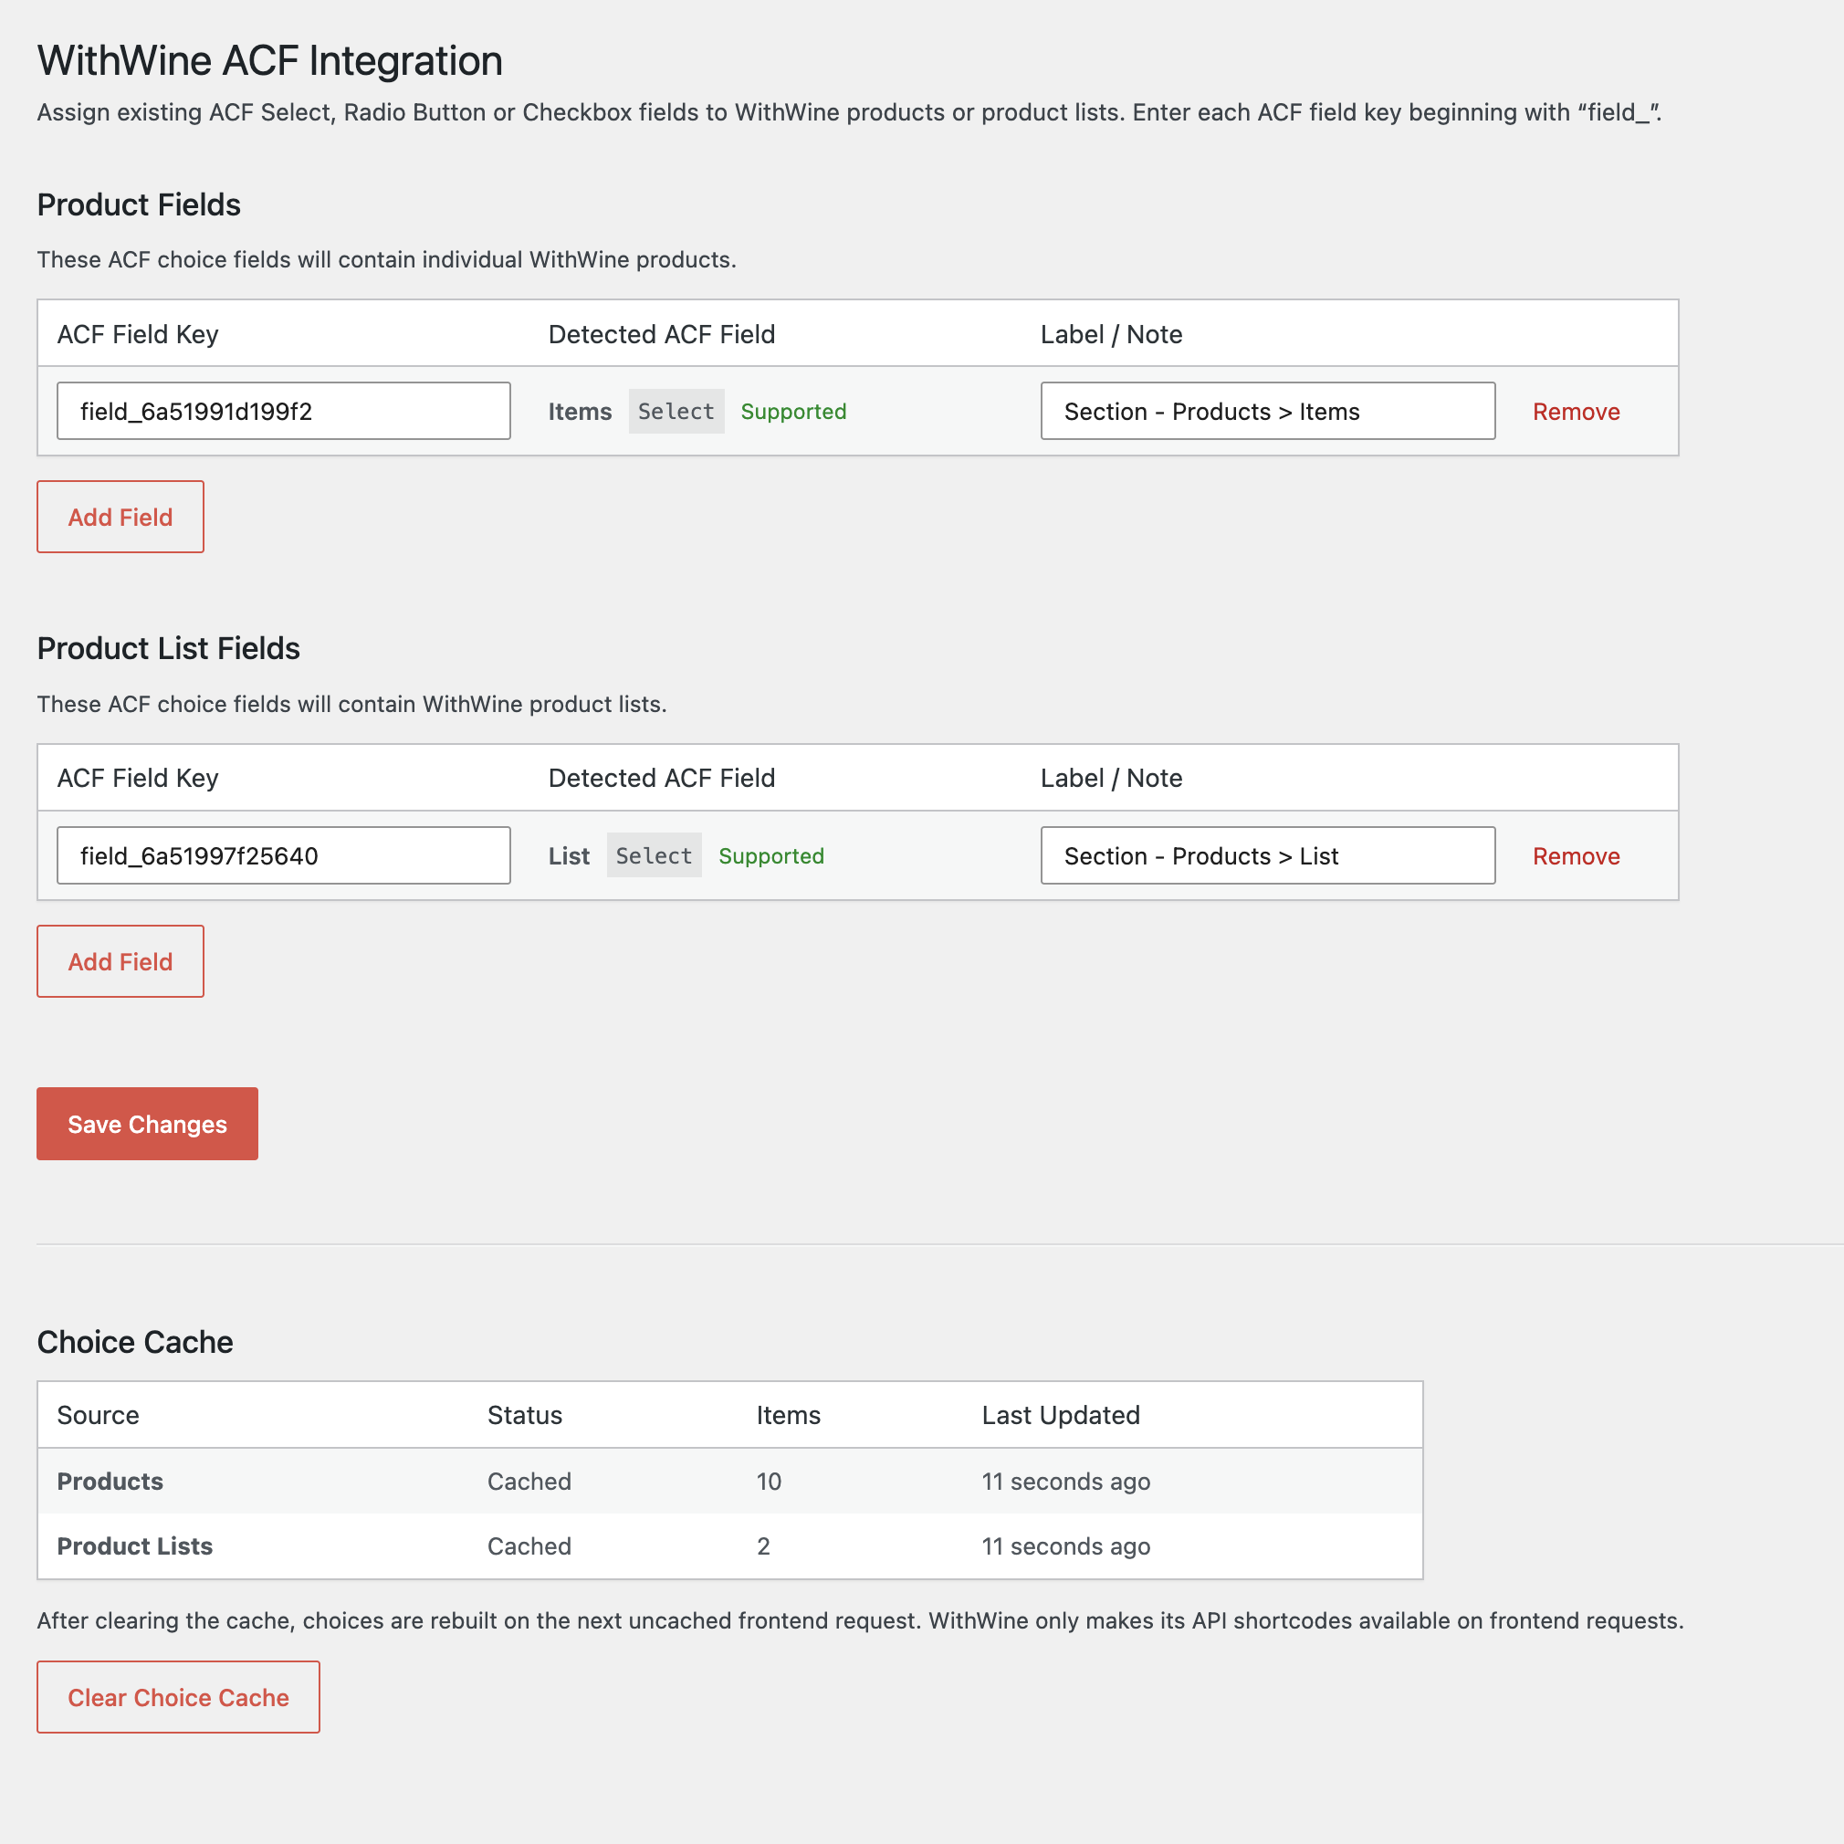1844x1844 pixels.
Task: Click 'Supported' status in the List row
Action: (x=771, y=856)
